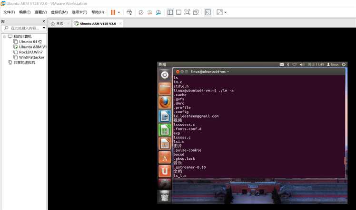
Task: Toggle the library sidebar view icon
Action: point(170,12)
